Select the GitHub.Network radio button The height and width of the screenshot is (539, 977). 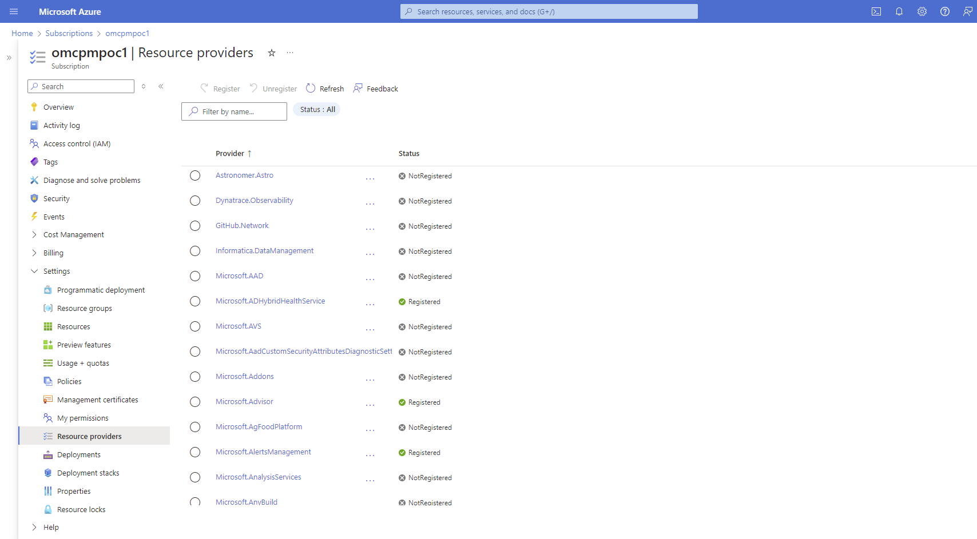tap(195, 226)
